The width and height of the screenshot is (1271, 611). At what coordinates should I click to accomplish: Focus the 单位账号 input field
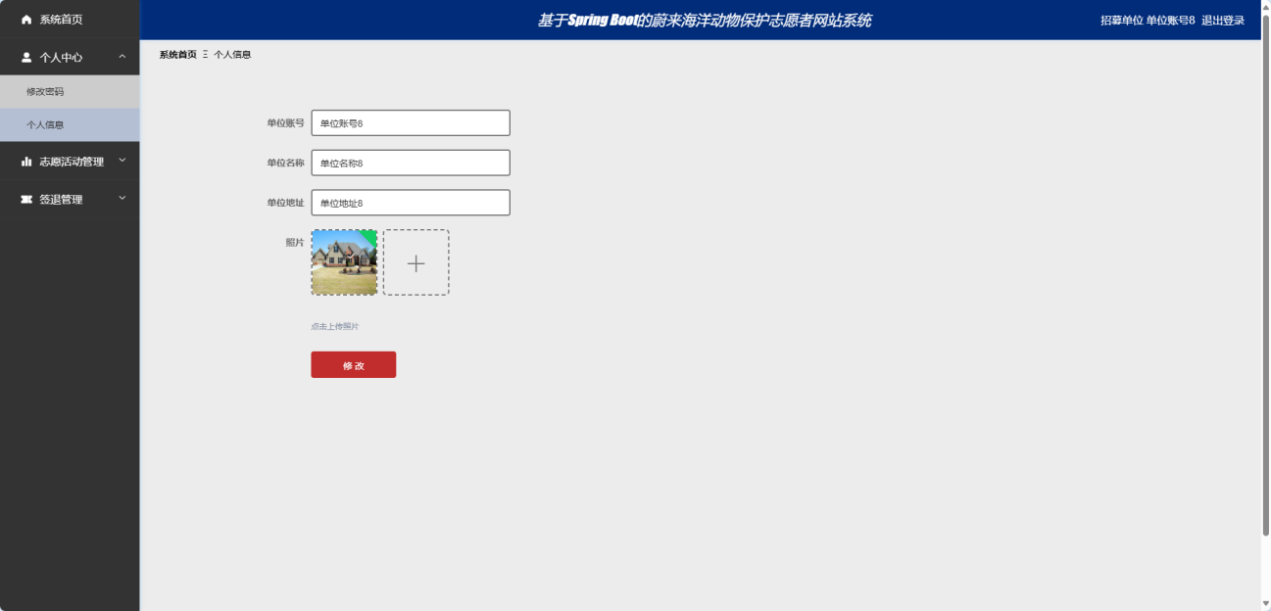pyautogui.click(x=411, y=123)
